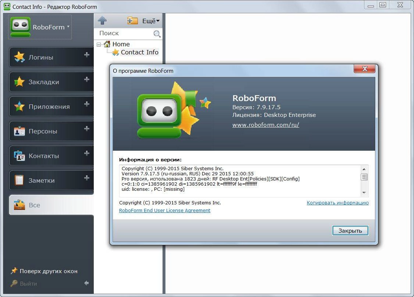The height and width of the screenshot is (297, 414).
Task: Click the Копировать информацию link
Action: pos(338,203)
